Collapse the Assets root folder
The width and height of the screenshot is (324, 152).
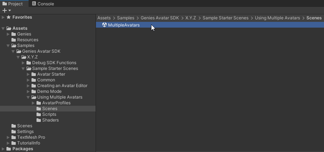(x=3, y=28)
